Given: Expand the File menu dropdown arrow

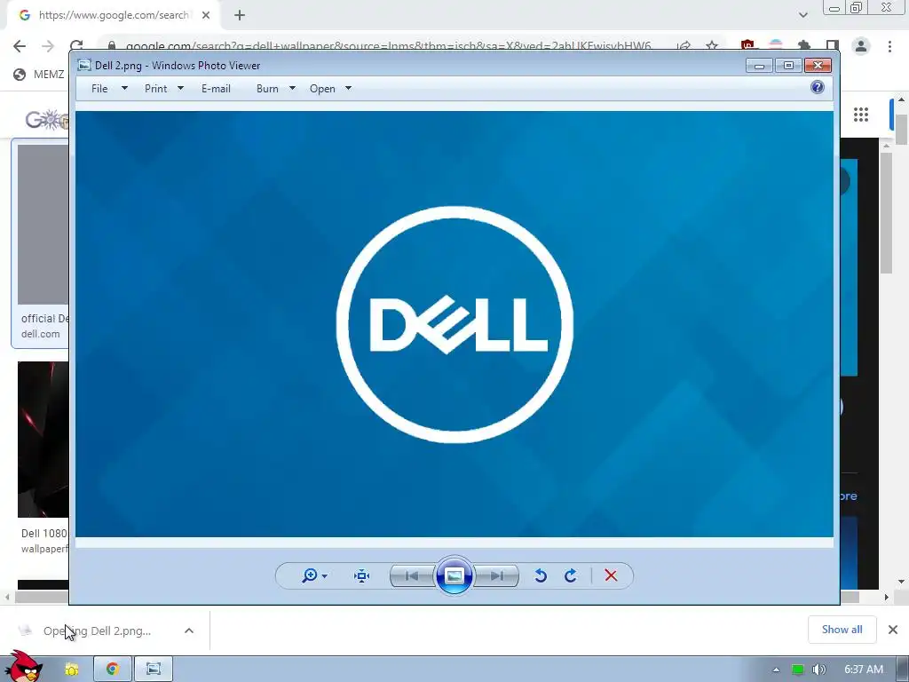Looking at the screenshot, I should coord(124,88).
